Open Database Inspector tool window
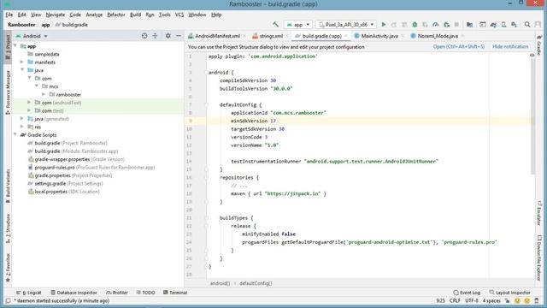This screenshot has width=547, height=308. pyautogui.click(x=74, y=293)
